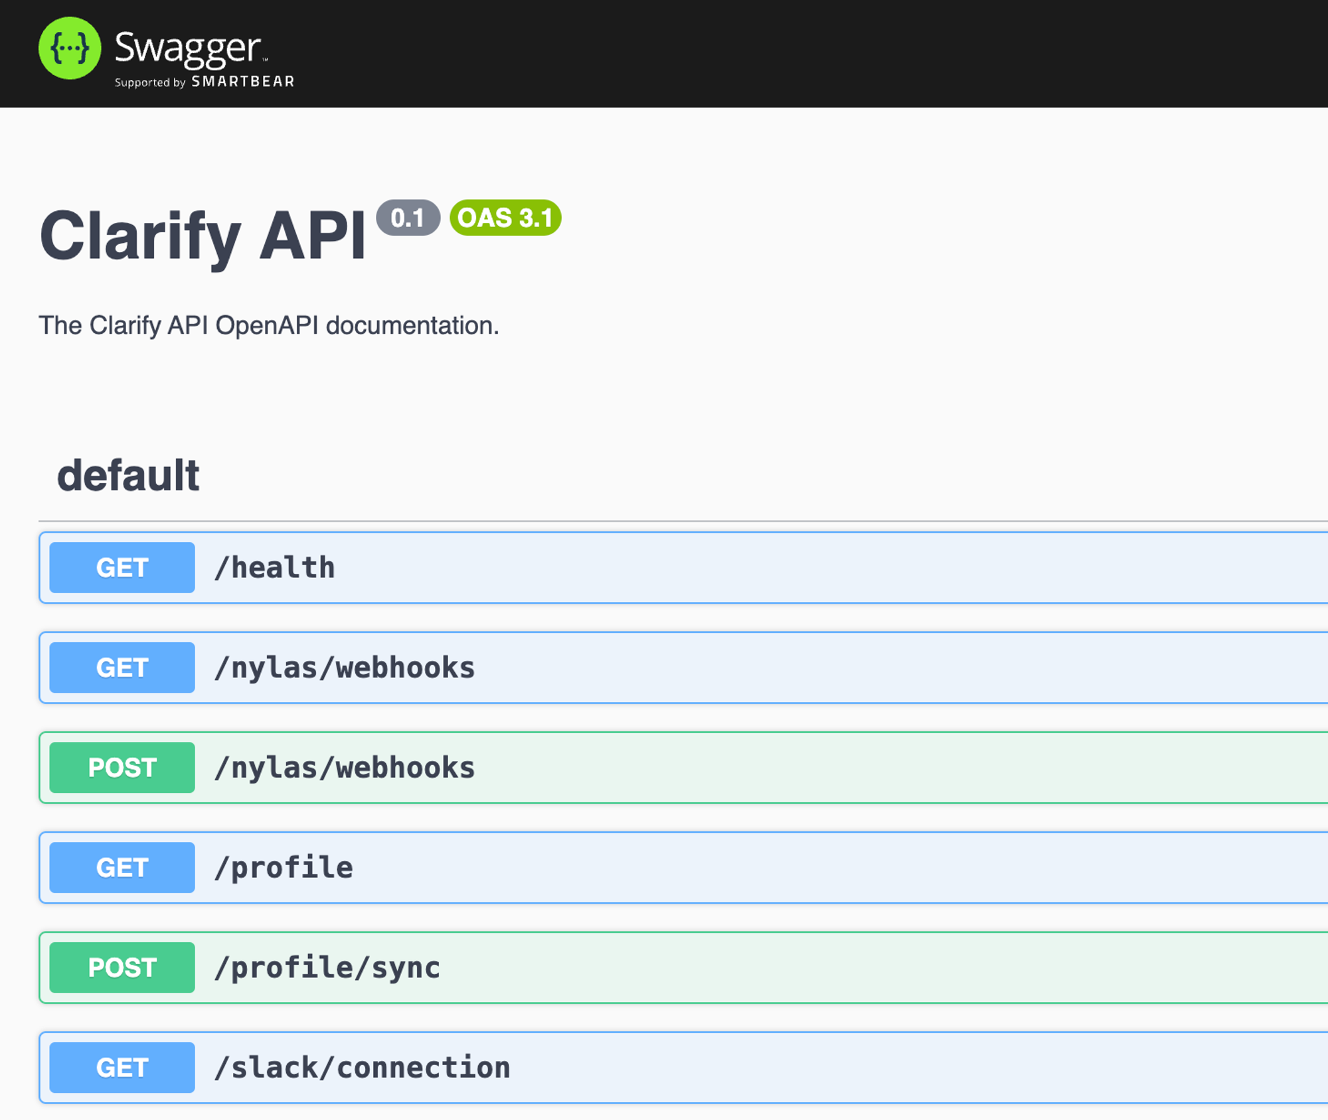The width and height of the screenshot is (1328, 1120).
Task: Expand the /slack/connection endpoint path
Action: tap(362, 1068)
